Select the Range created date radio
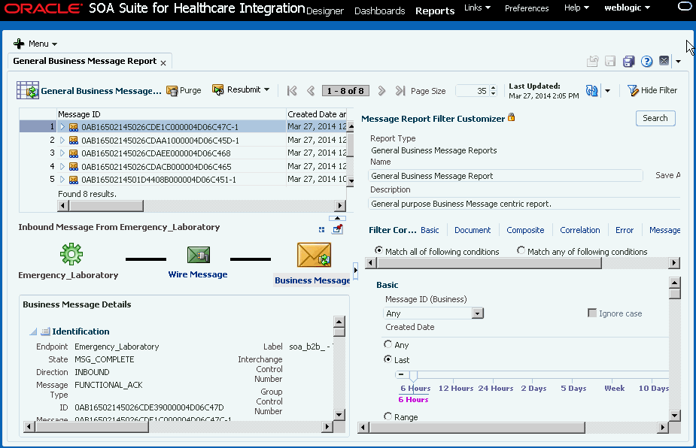Viewport: 696px width, 448px height. (388, 416)
